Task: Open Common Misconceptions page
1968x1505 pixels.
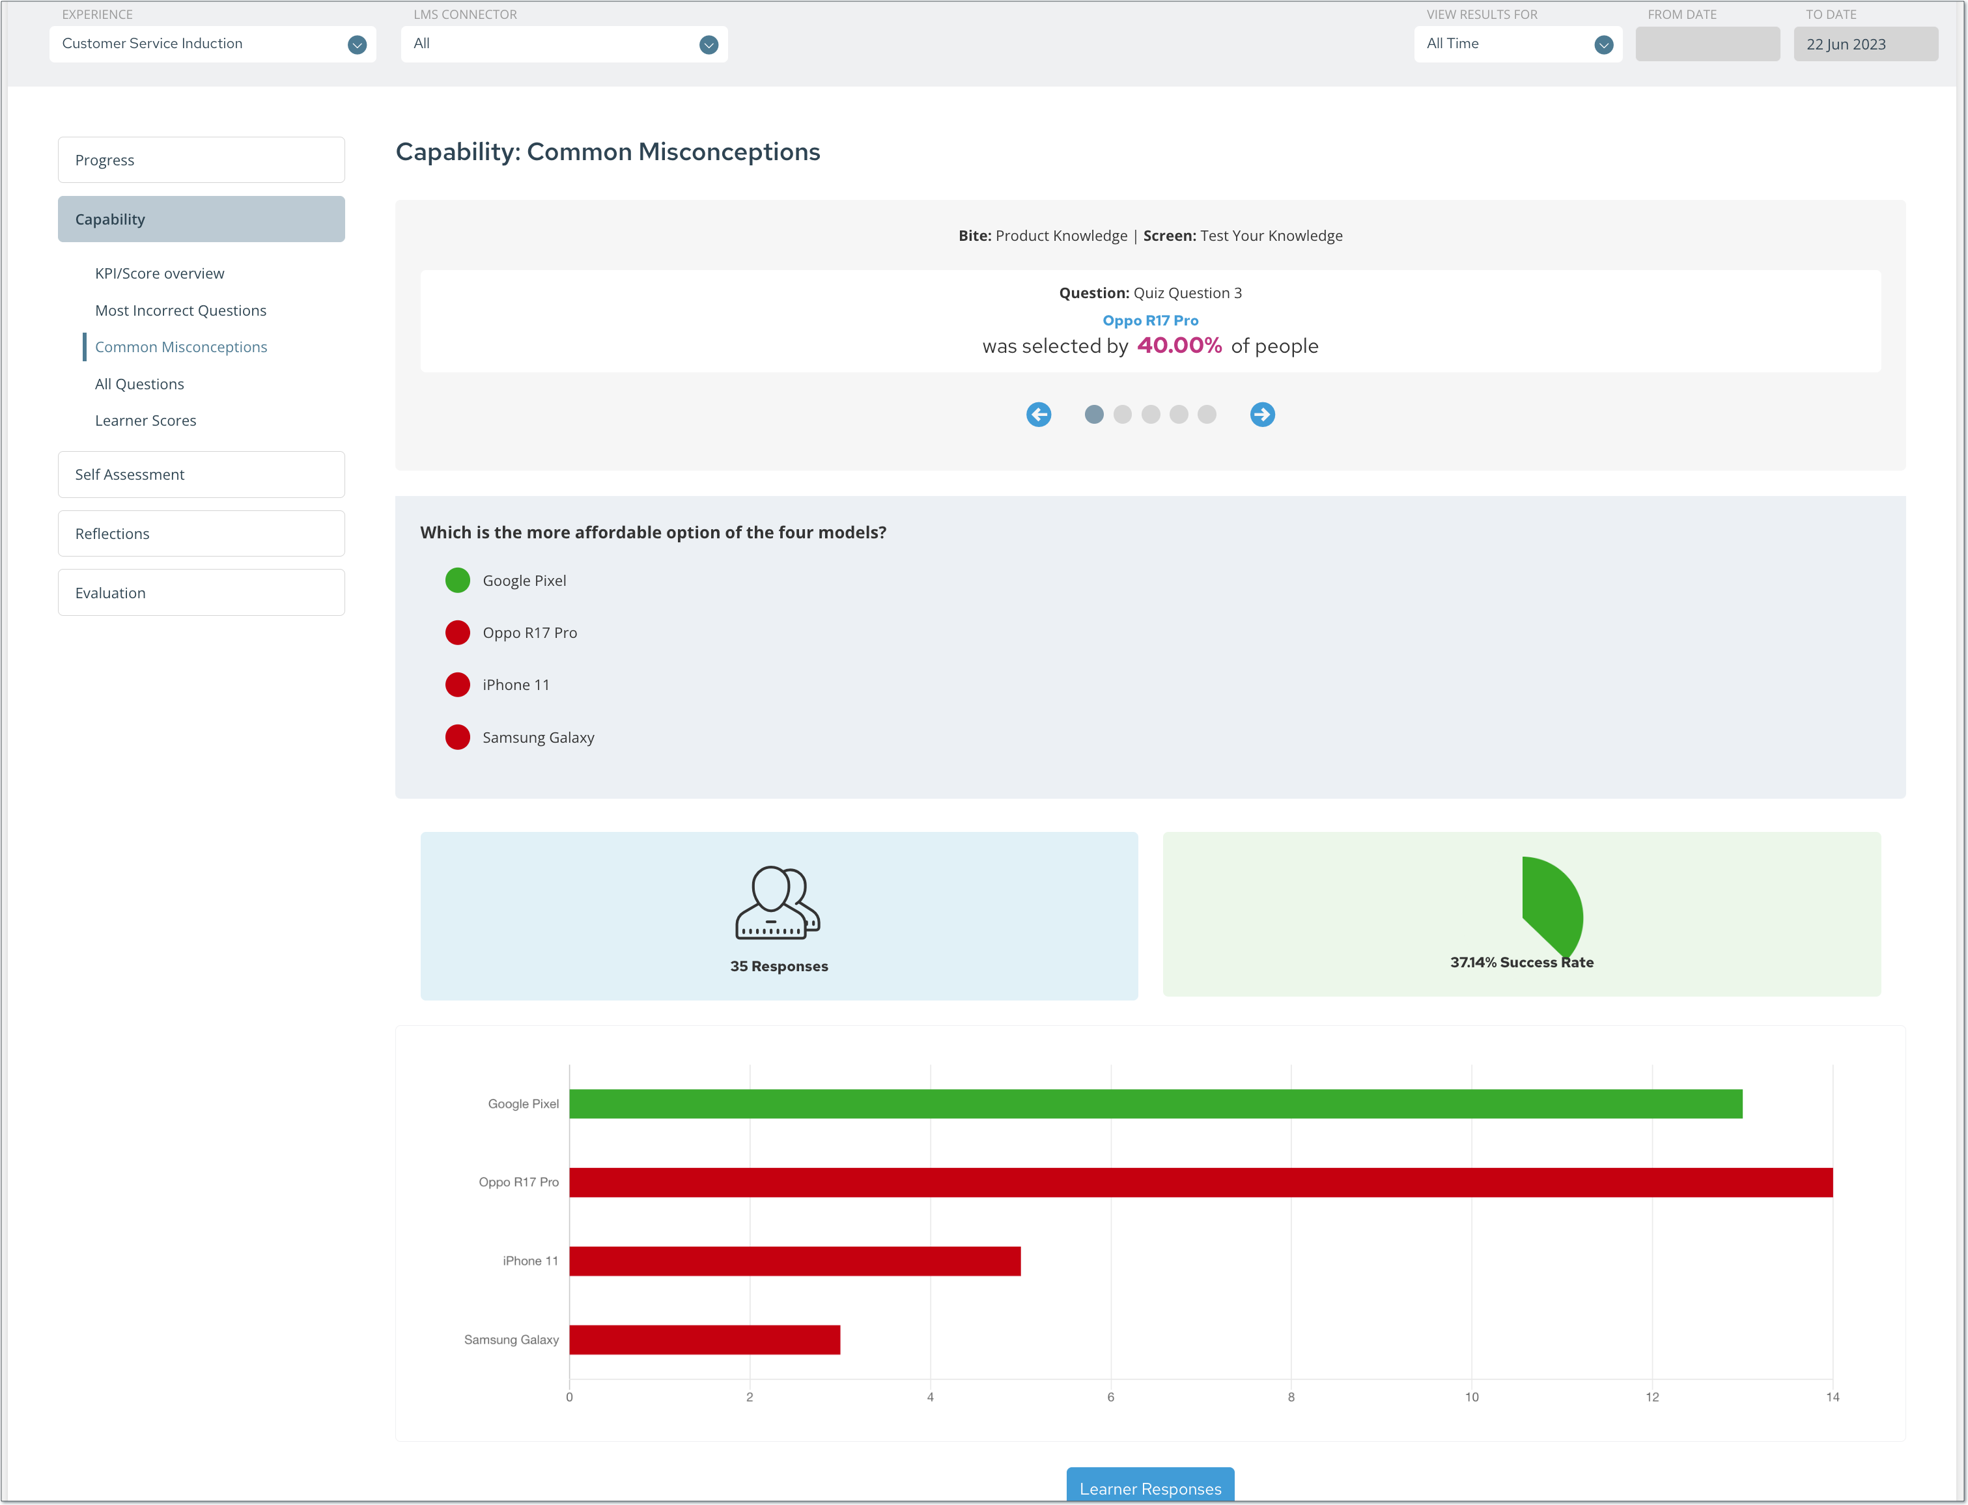Action: [181, 347]
